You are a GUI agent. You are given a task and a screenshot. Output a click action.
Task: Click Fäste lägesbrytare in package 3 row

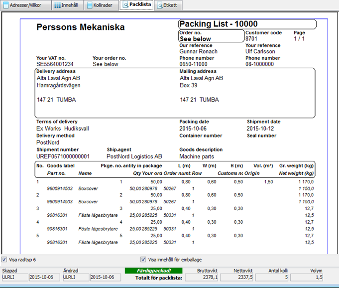(x=98, y=215)
